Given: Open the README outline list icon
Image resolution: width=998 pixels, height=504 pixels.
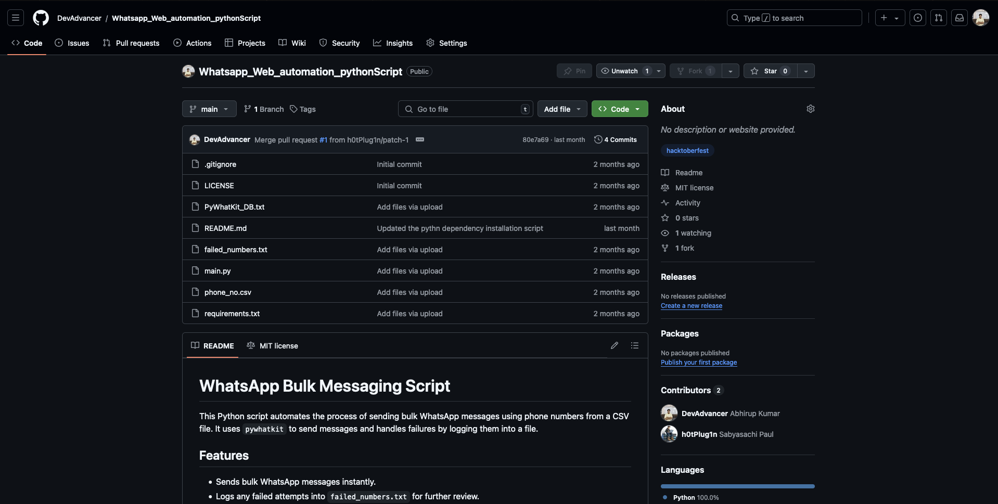Looking at the screenshot, I should (x=635, y=345).
